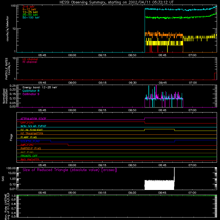Click the 0.9 tick on livetime axis
Screen dimensions: 220x220
click(13, 200)
